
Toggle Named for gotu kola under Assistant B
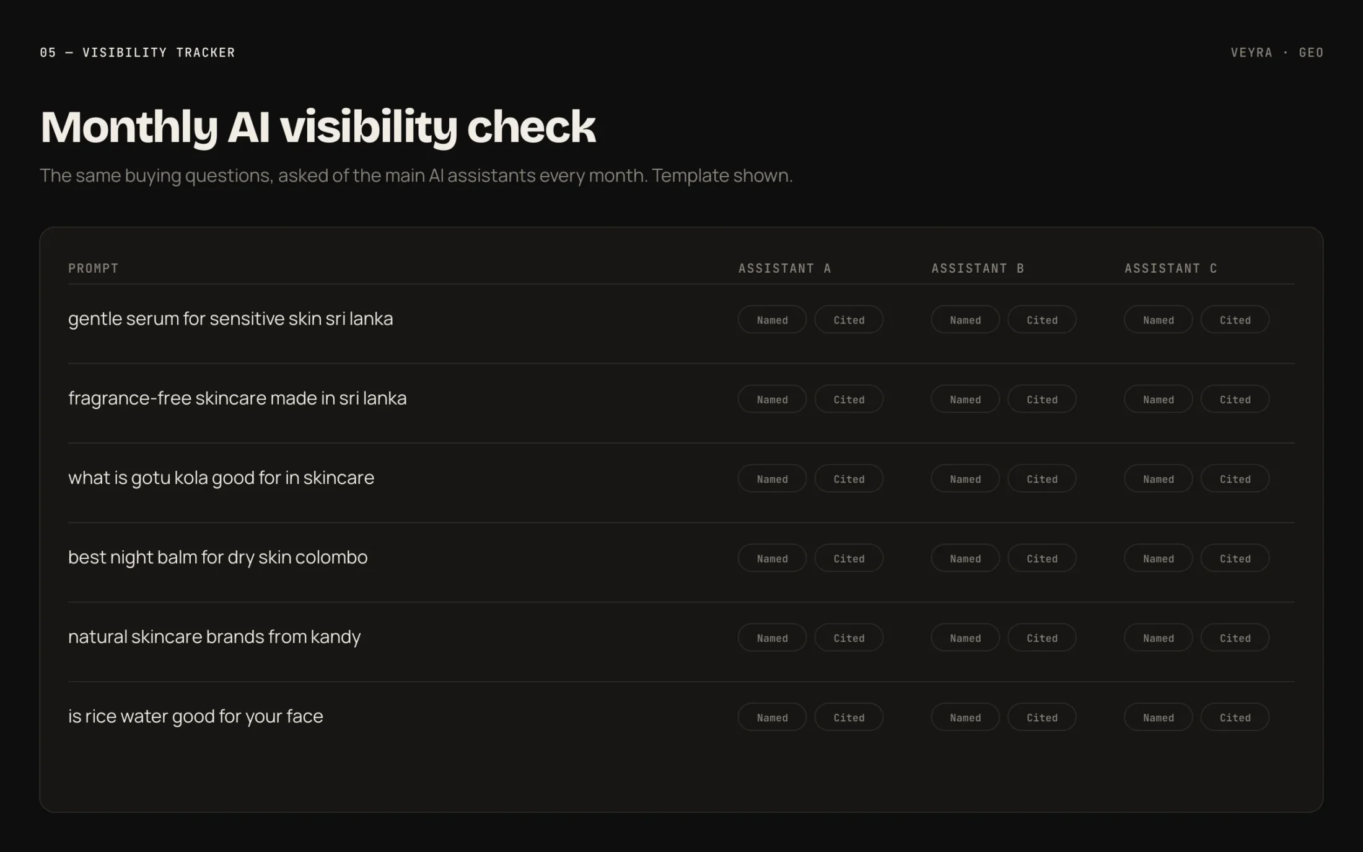click(x=965, y=478)
